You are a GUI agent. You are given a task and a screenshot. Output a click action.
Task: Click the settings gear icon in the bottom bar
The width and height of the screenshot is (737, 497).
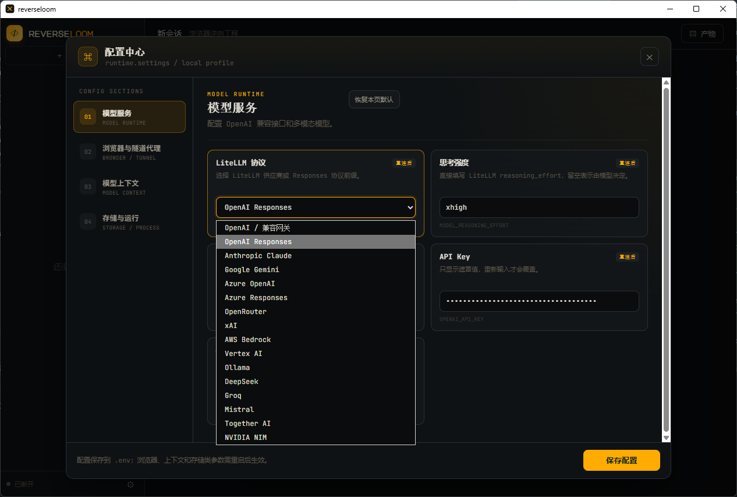[x=130, y=484]
